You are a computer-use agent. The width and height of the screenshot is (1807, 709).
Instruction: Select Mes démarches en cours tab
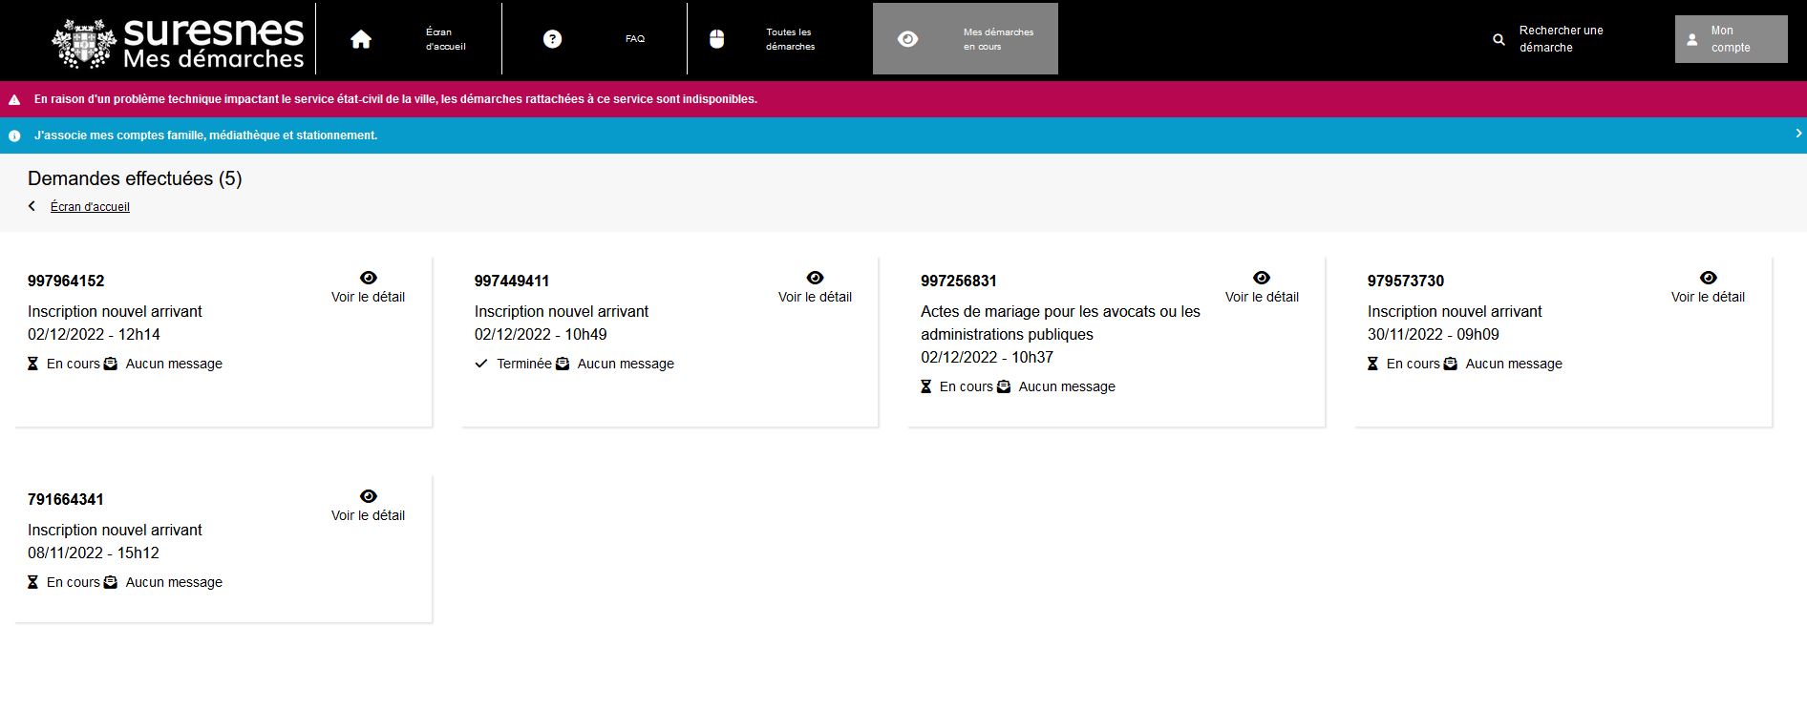pyautogui.click(x=966, y=39)
